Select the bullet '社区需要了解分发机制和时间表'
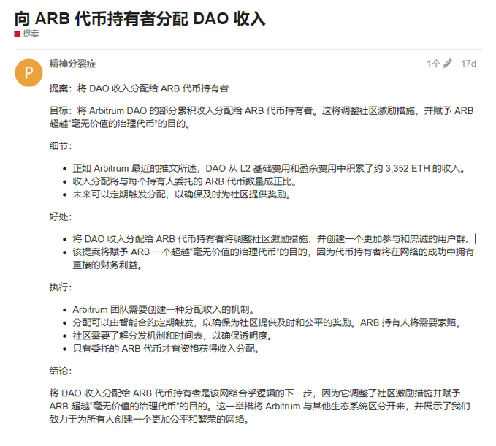Image resolution: width=496 pixels, height=446 pixels. [172, 336]
